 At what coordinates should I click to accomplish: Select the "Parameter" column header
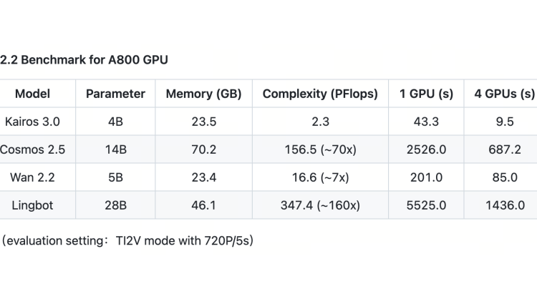pos(115,94)
